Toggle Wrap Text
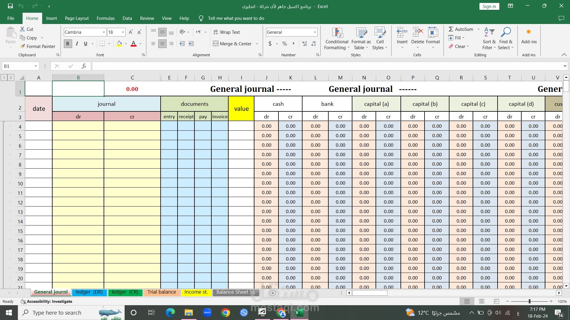The image size is (570, 320). point(227,32)
